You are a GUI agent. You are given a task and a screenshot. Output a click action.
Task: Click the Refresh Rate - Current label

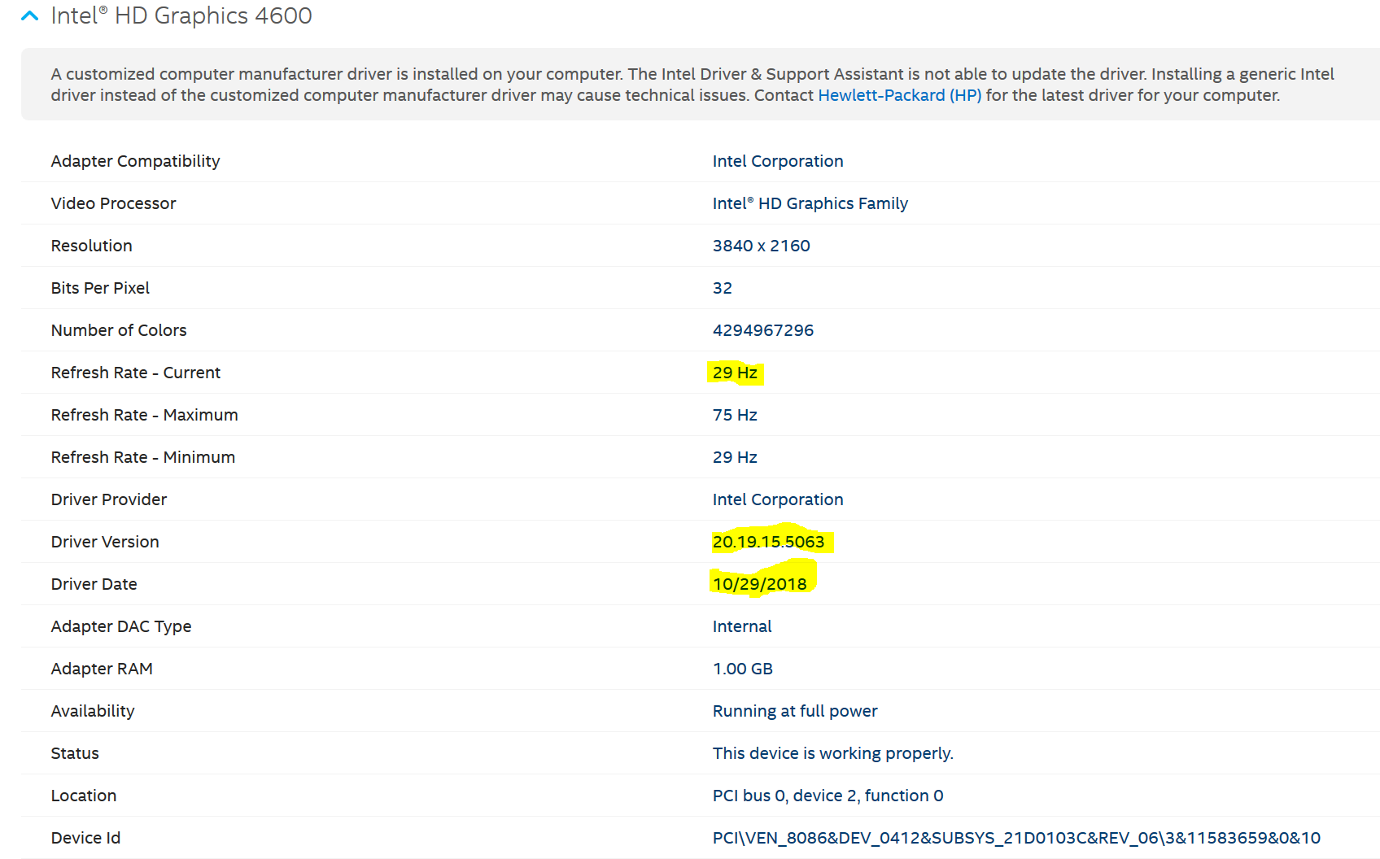(136, 373)
